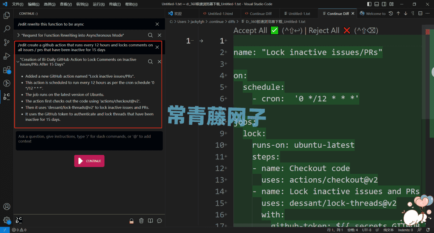Open the 终端(T) menu
The height and width of the screenshot is (233, 434).
coord(115,4)
